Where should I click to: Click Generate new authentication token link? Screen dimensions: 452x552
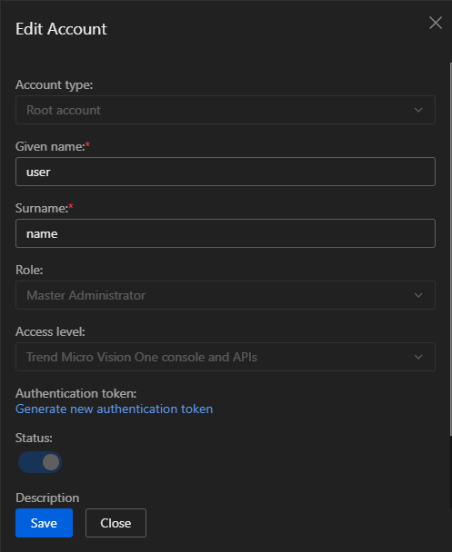point(115,409)
